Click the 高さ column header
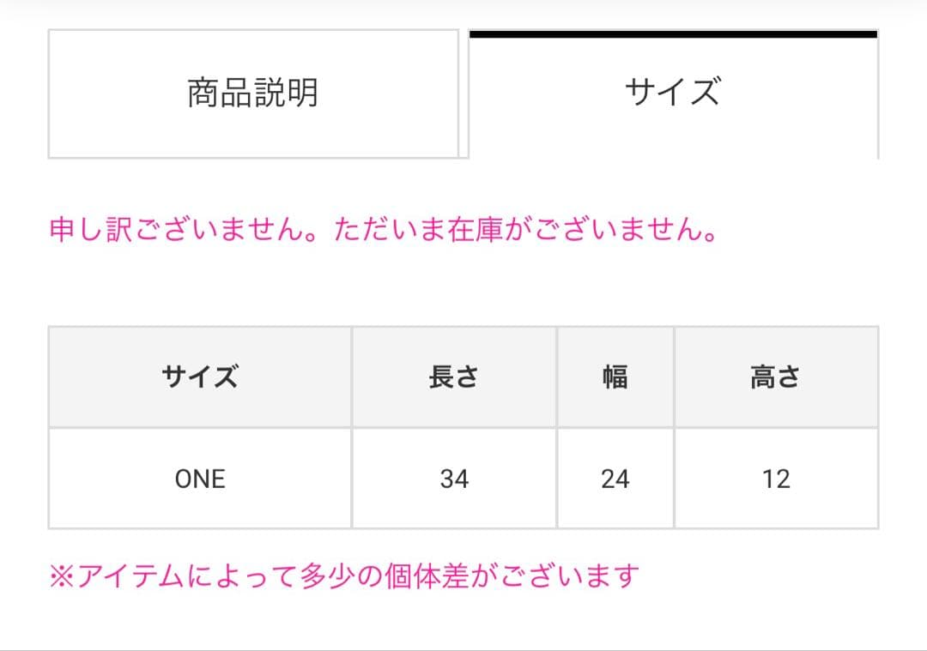This screenshot has width=927, height=651. [775, 377]
